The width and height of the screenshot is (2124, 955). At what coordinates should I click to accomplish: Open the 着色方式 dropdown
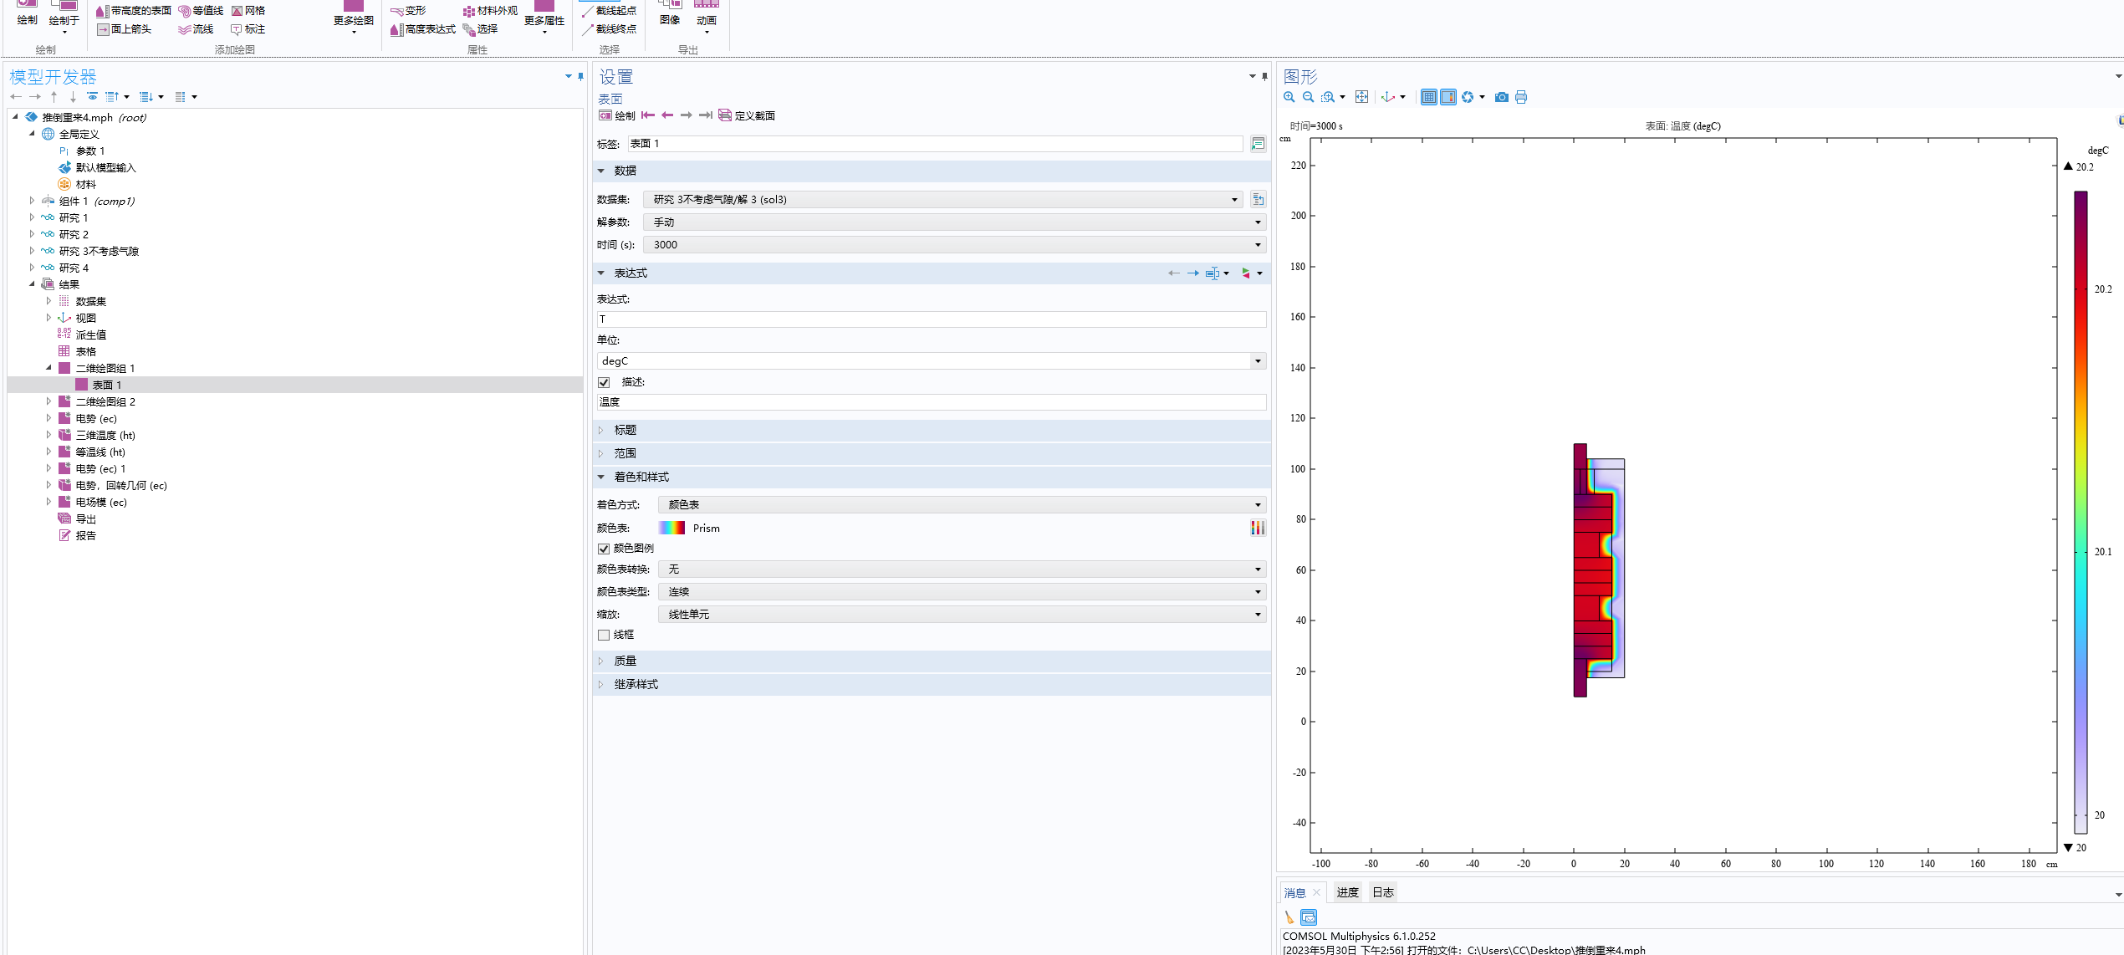[962, 505]
